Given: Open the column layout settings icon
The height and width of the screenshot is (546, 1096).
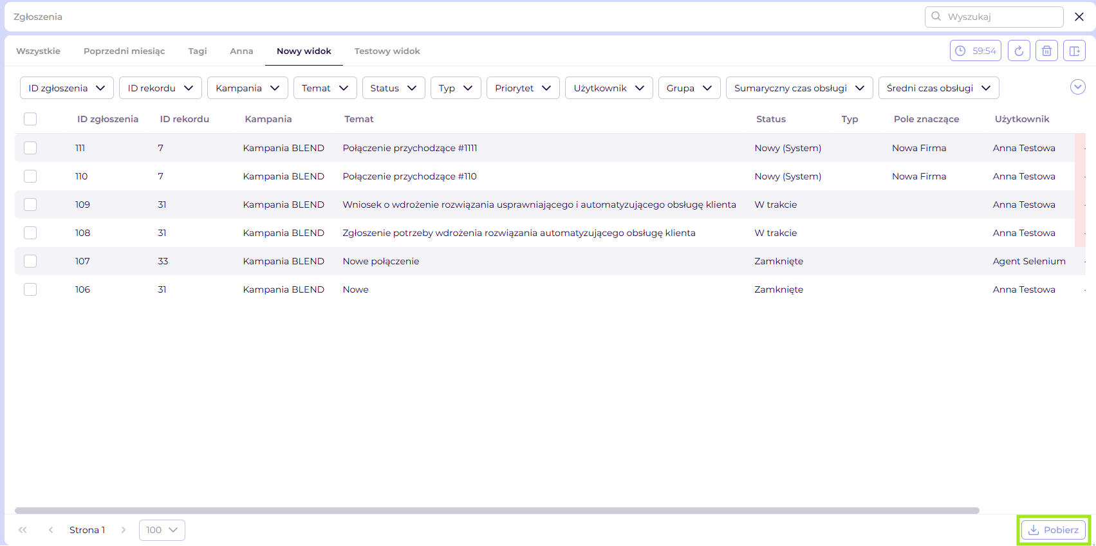Looking at the screenshot, I should click(1074, 51).
